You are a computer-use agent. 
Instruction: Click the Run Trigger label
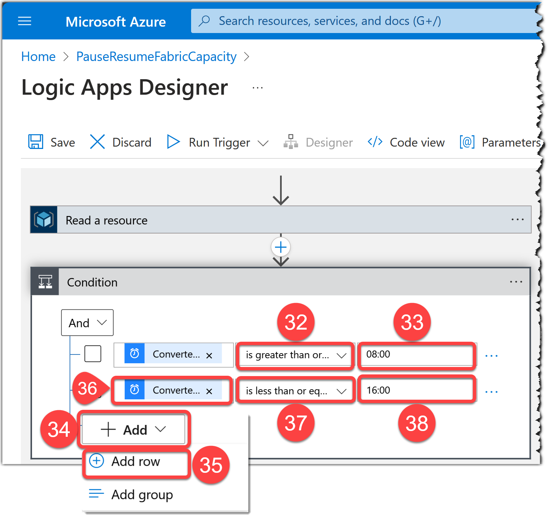(219, 143)
